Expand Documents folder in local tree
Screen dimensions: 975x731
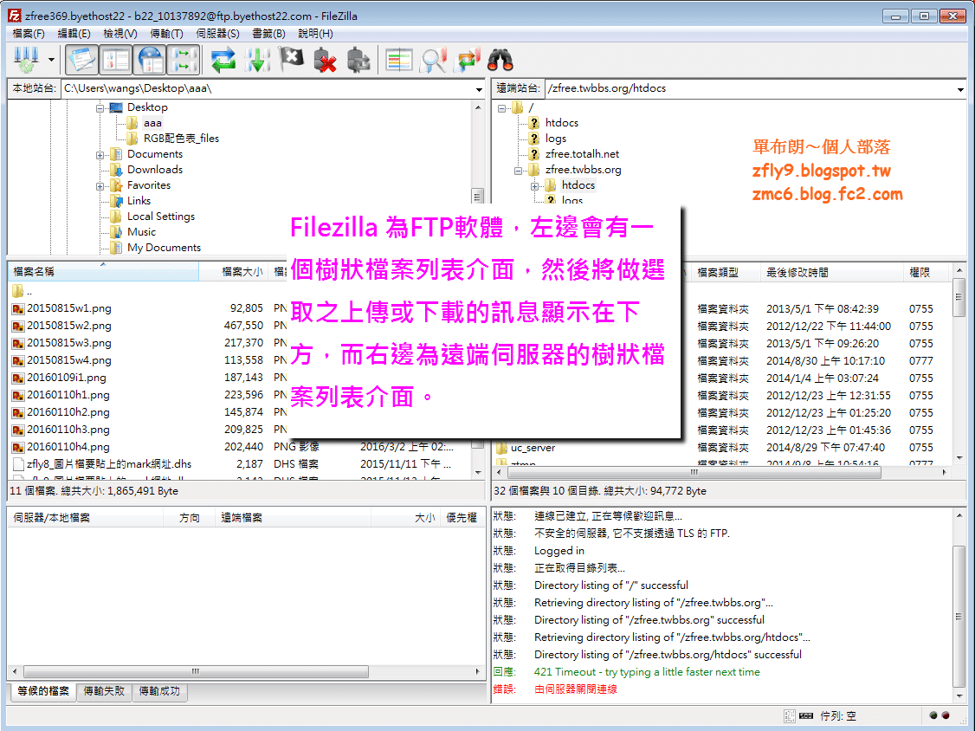click(100, 155)
